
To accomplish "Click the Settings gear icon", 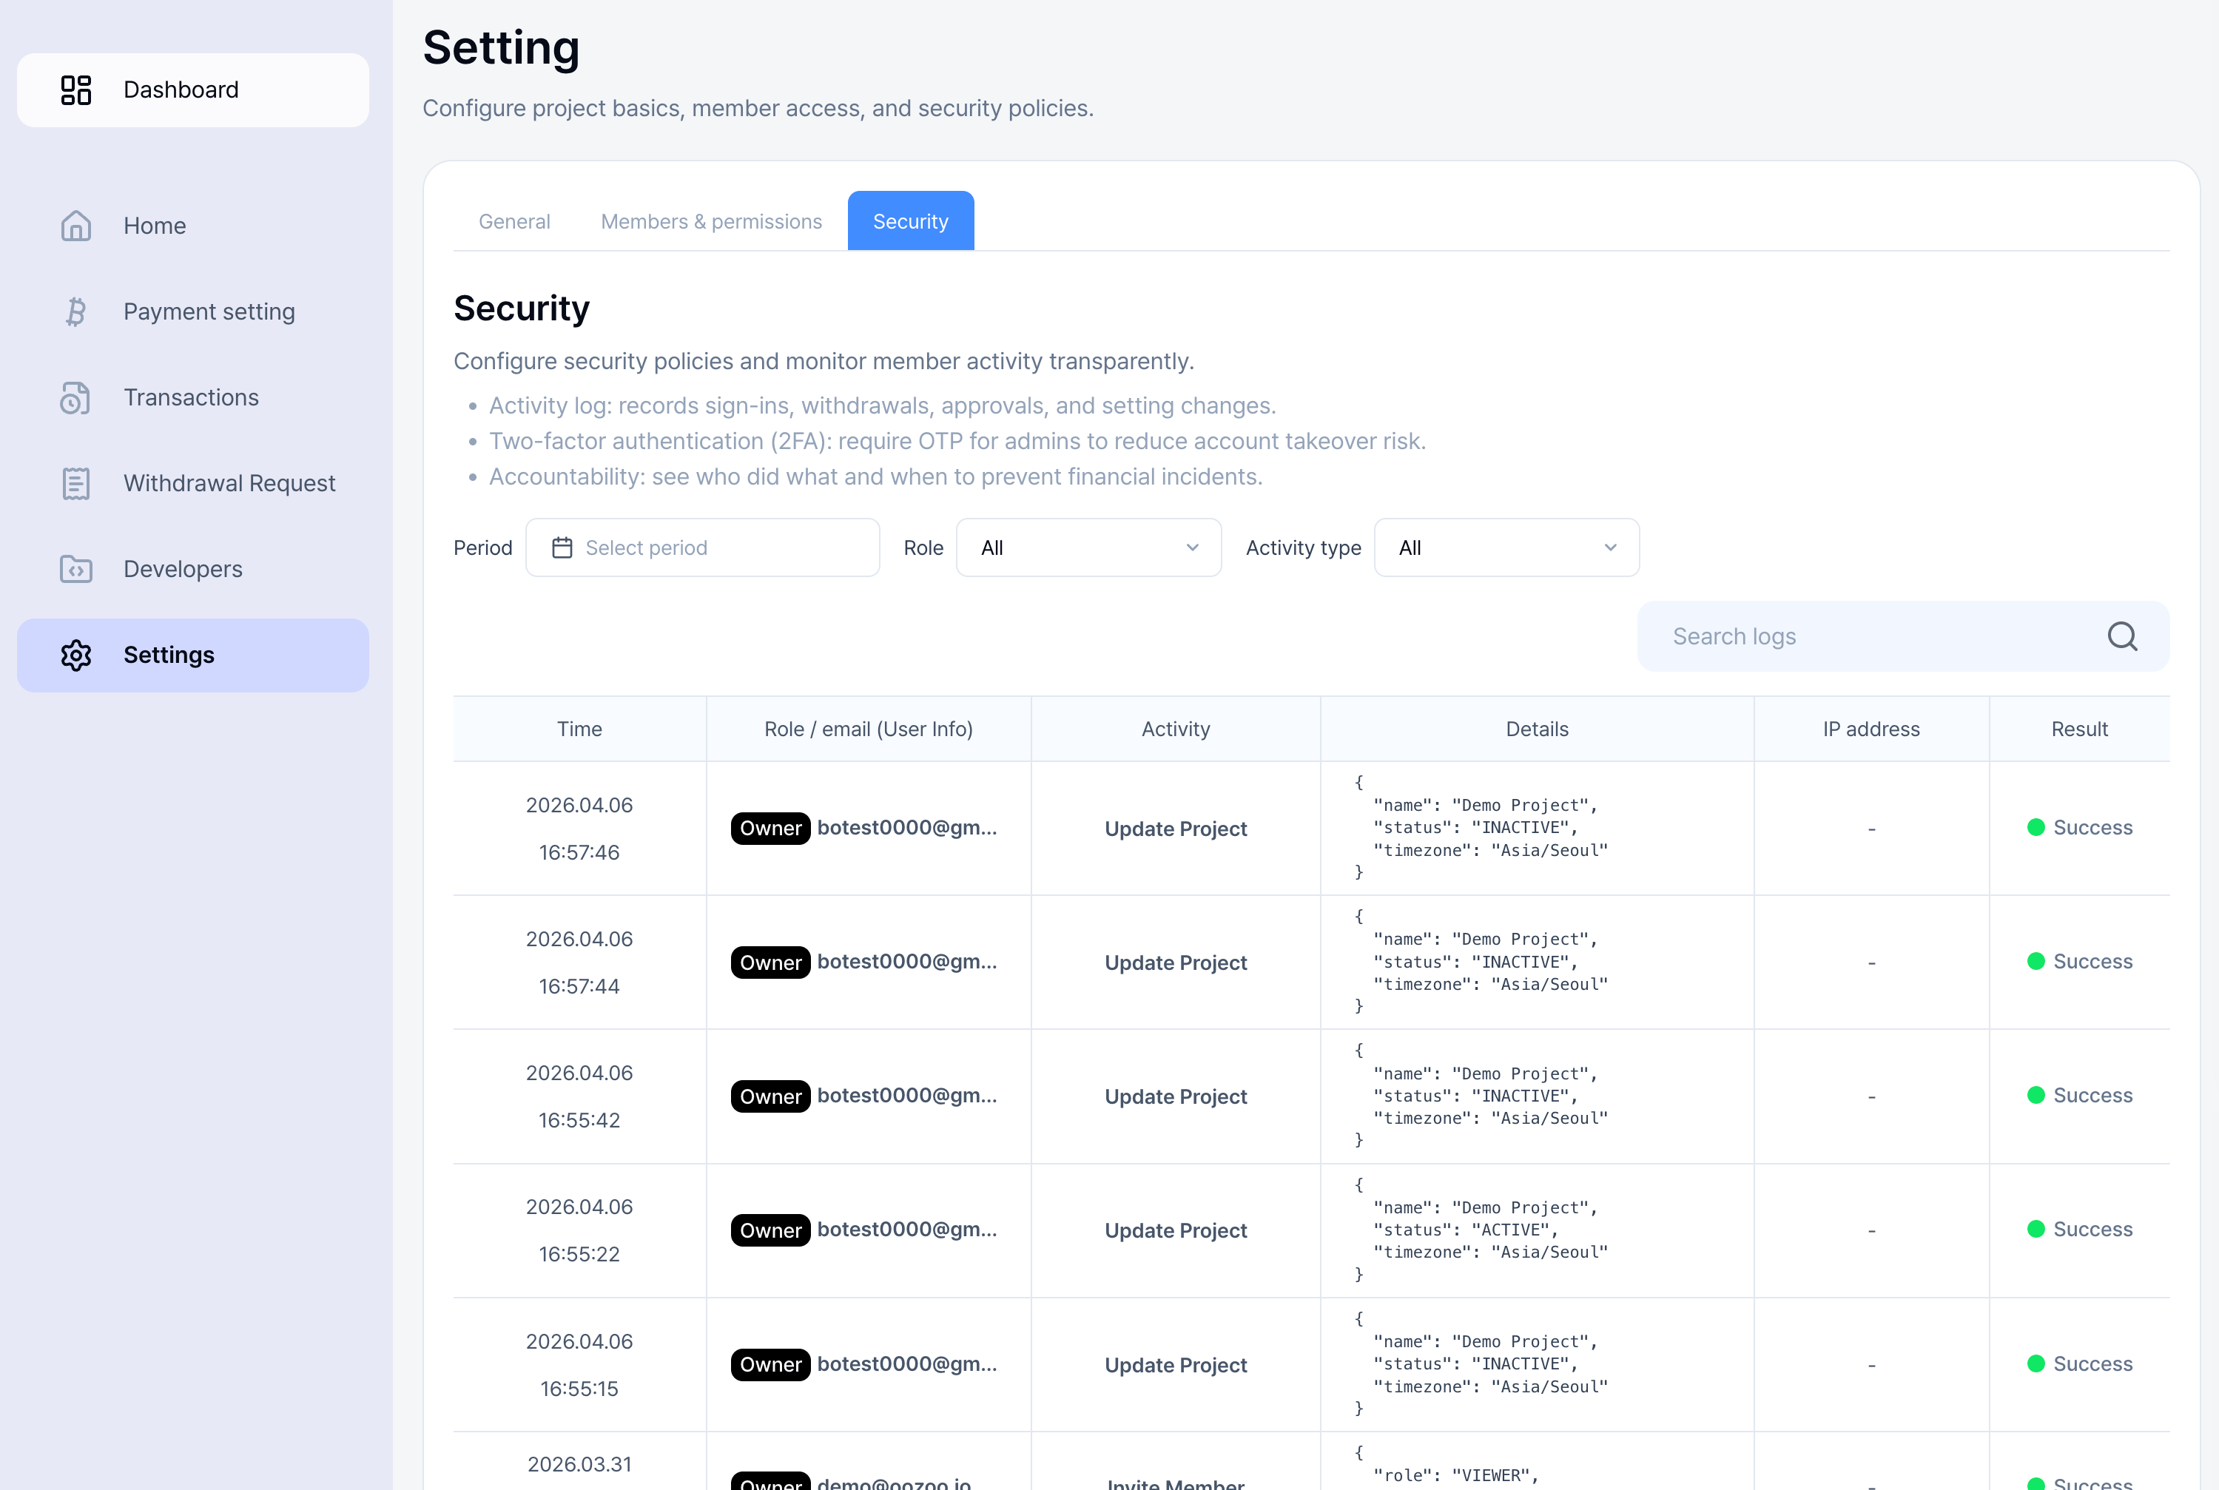I will (x=76, y=655).
